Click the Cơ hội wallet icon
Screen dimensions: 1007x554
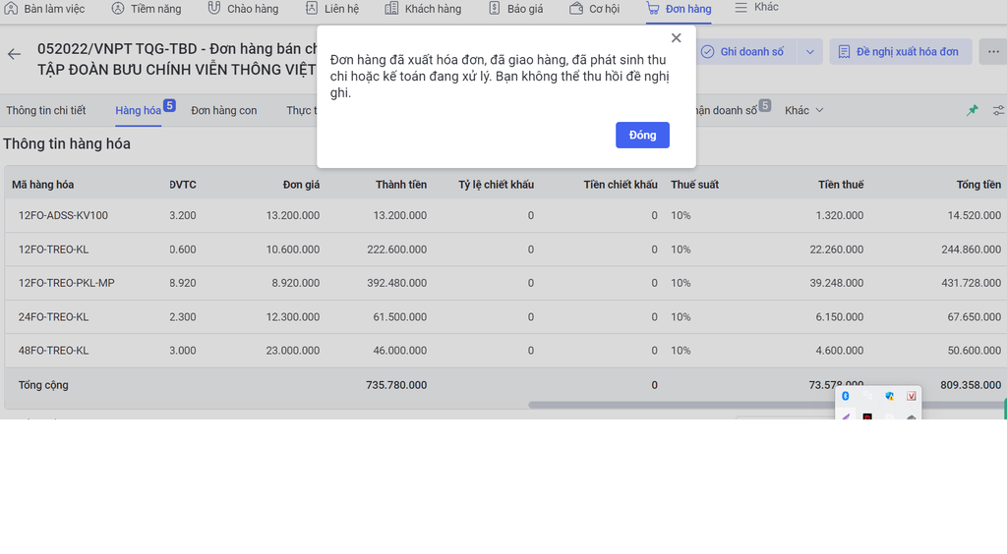(576, 8)
